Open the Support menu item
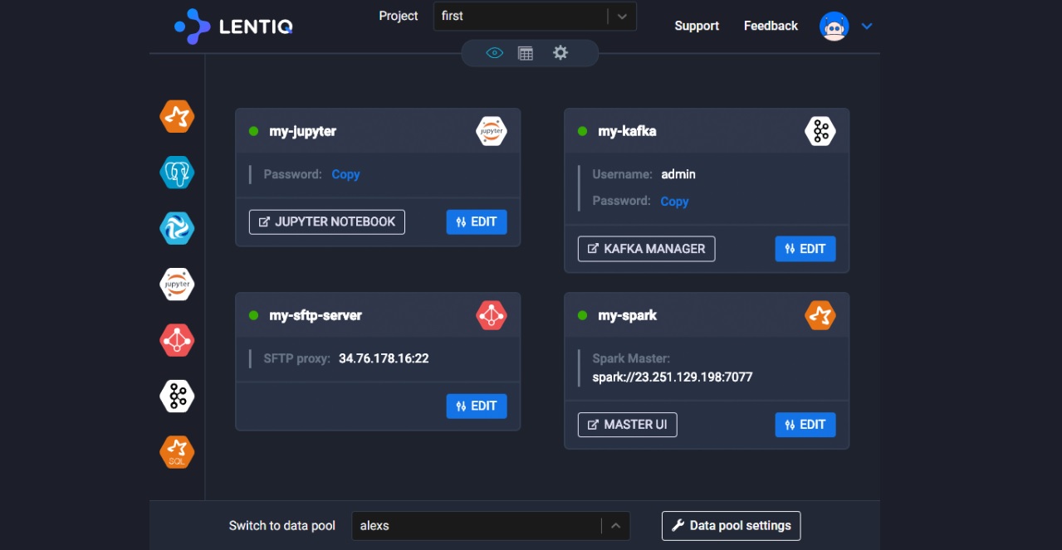 pos(696,26)
